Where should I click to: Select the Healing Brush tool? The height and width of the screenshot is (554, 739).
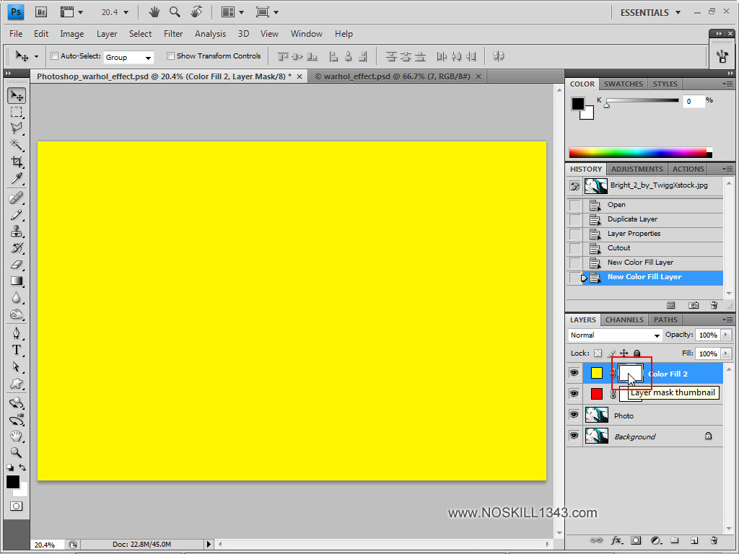pyautogui.click(x=17, y=198)
